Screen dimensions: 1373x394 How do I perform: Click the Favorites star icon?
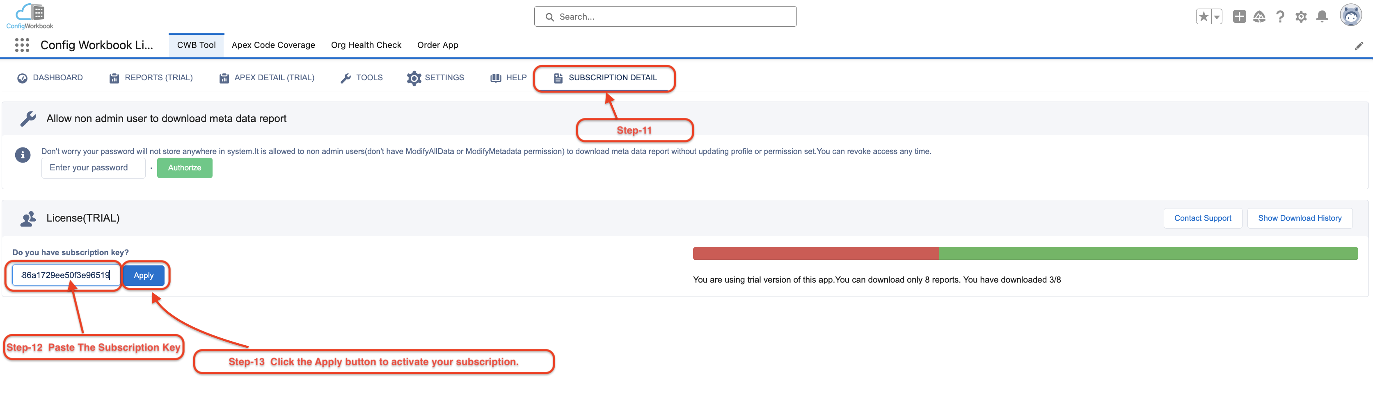click(1204, 16)
